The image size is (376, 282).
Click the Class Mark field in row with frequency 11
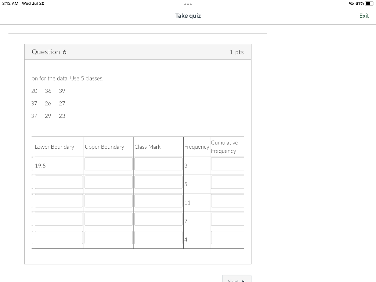point(158,200)
